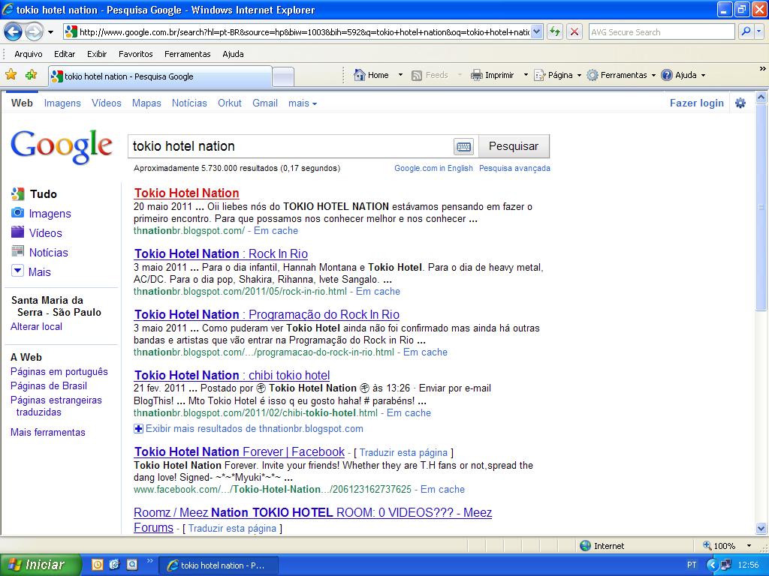Click the IE Forward navigation button
This screenshot has height=576, width=769.
click(x=34, y=32)
